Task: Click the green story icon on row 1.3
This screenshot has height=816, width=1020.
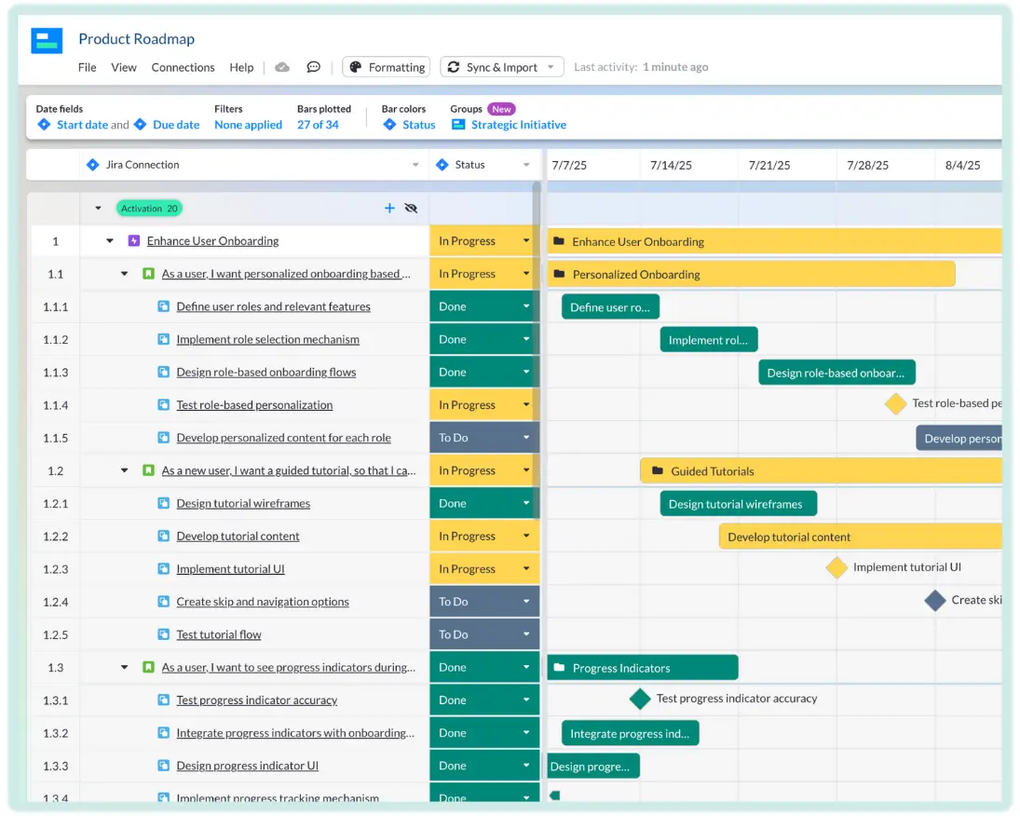Action: click(148, 667)
